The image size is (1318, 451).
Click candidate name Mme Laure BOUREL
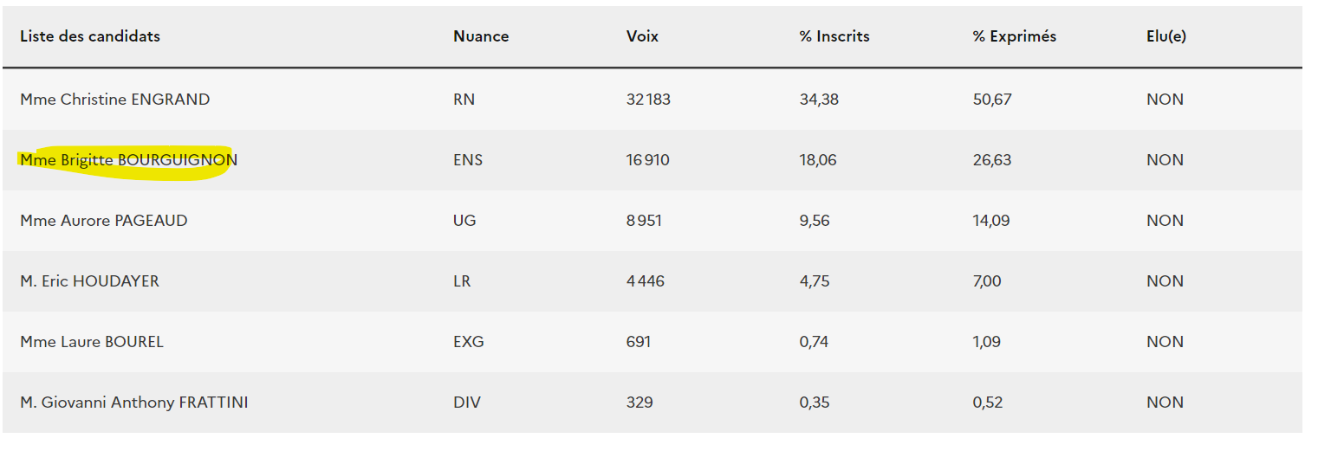pos(92,342)
